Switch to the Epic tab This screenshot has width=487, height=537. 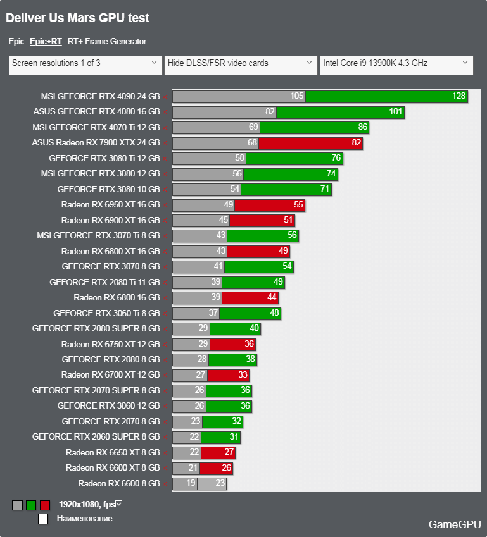pos(16,42)
